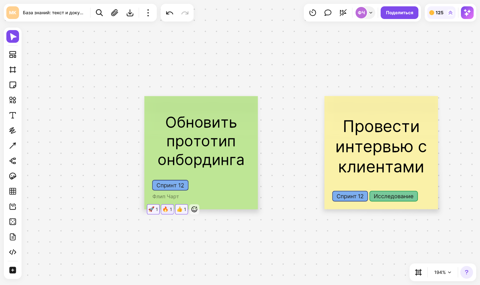Select the pen drawing tool
This screenshot has width=480, height=285.
(x=13, y=130)
